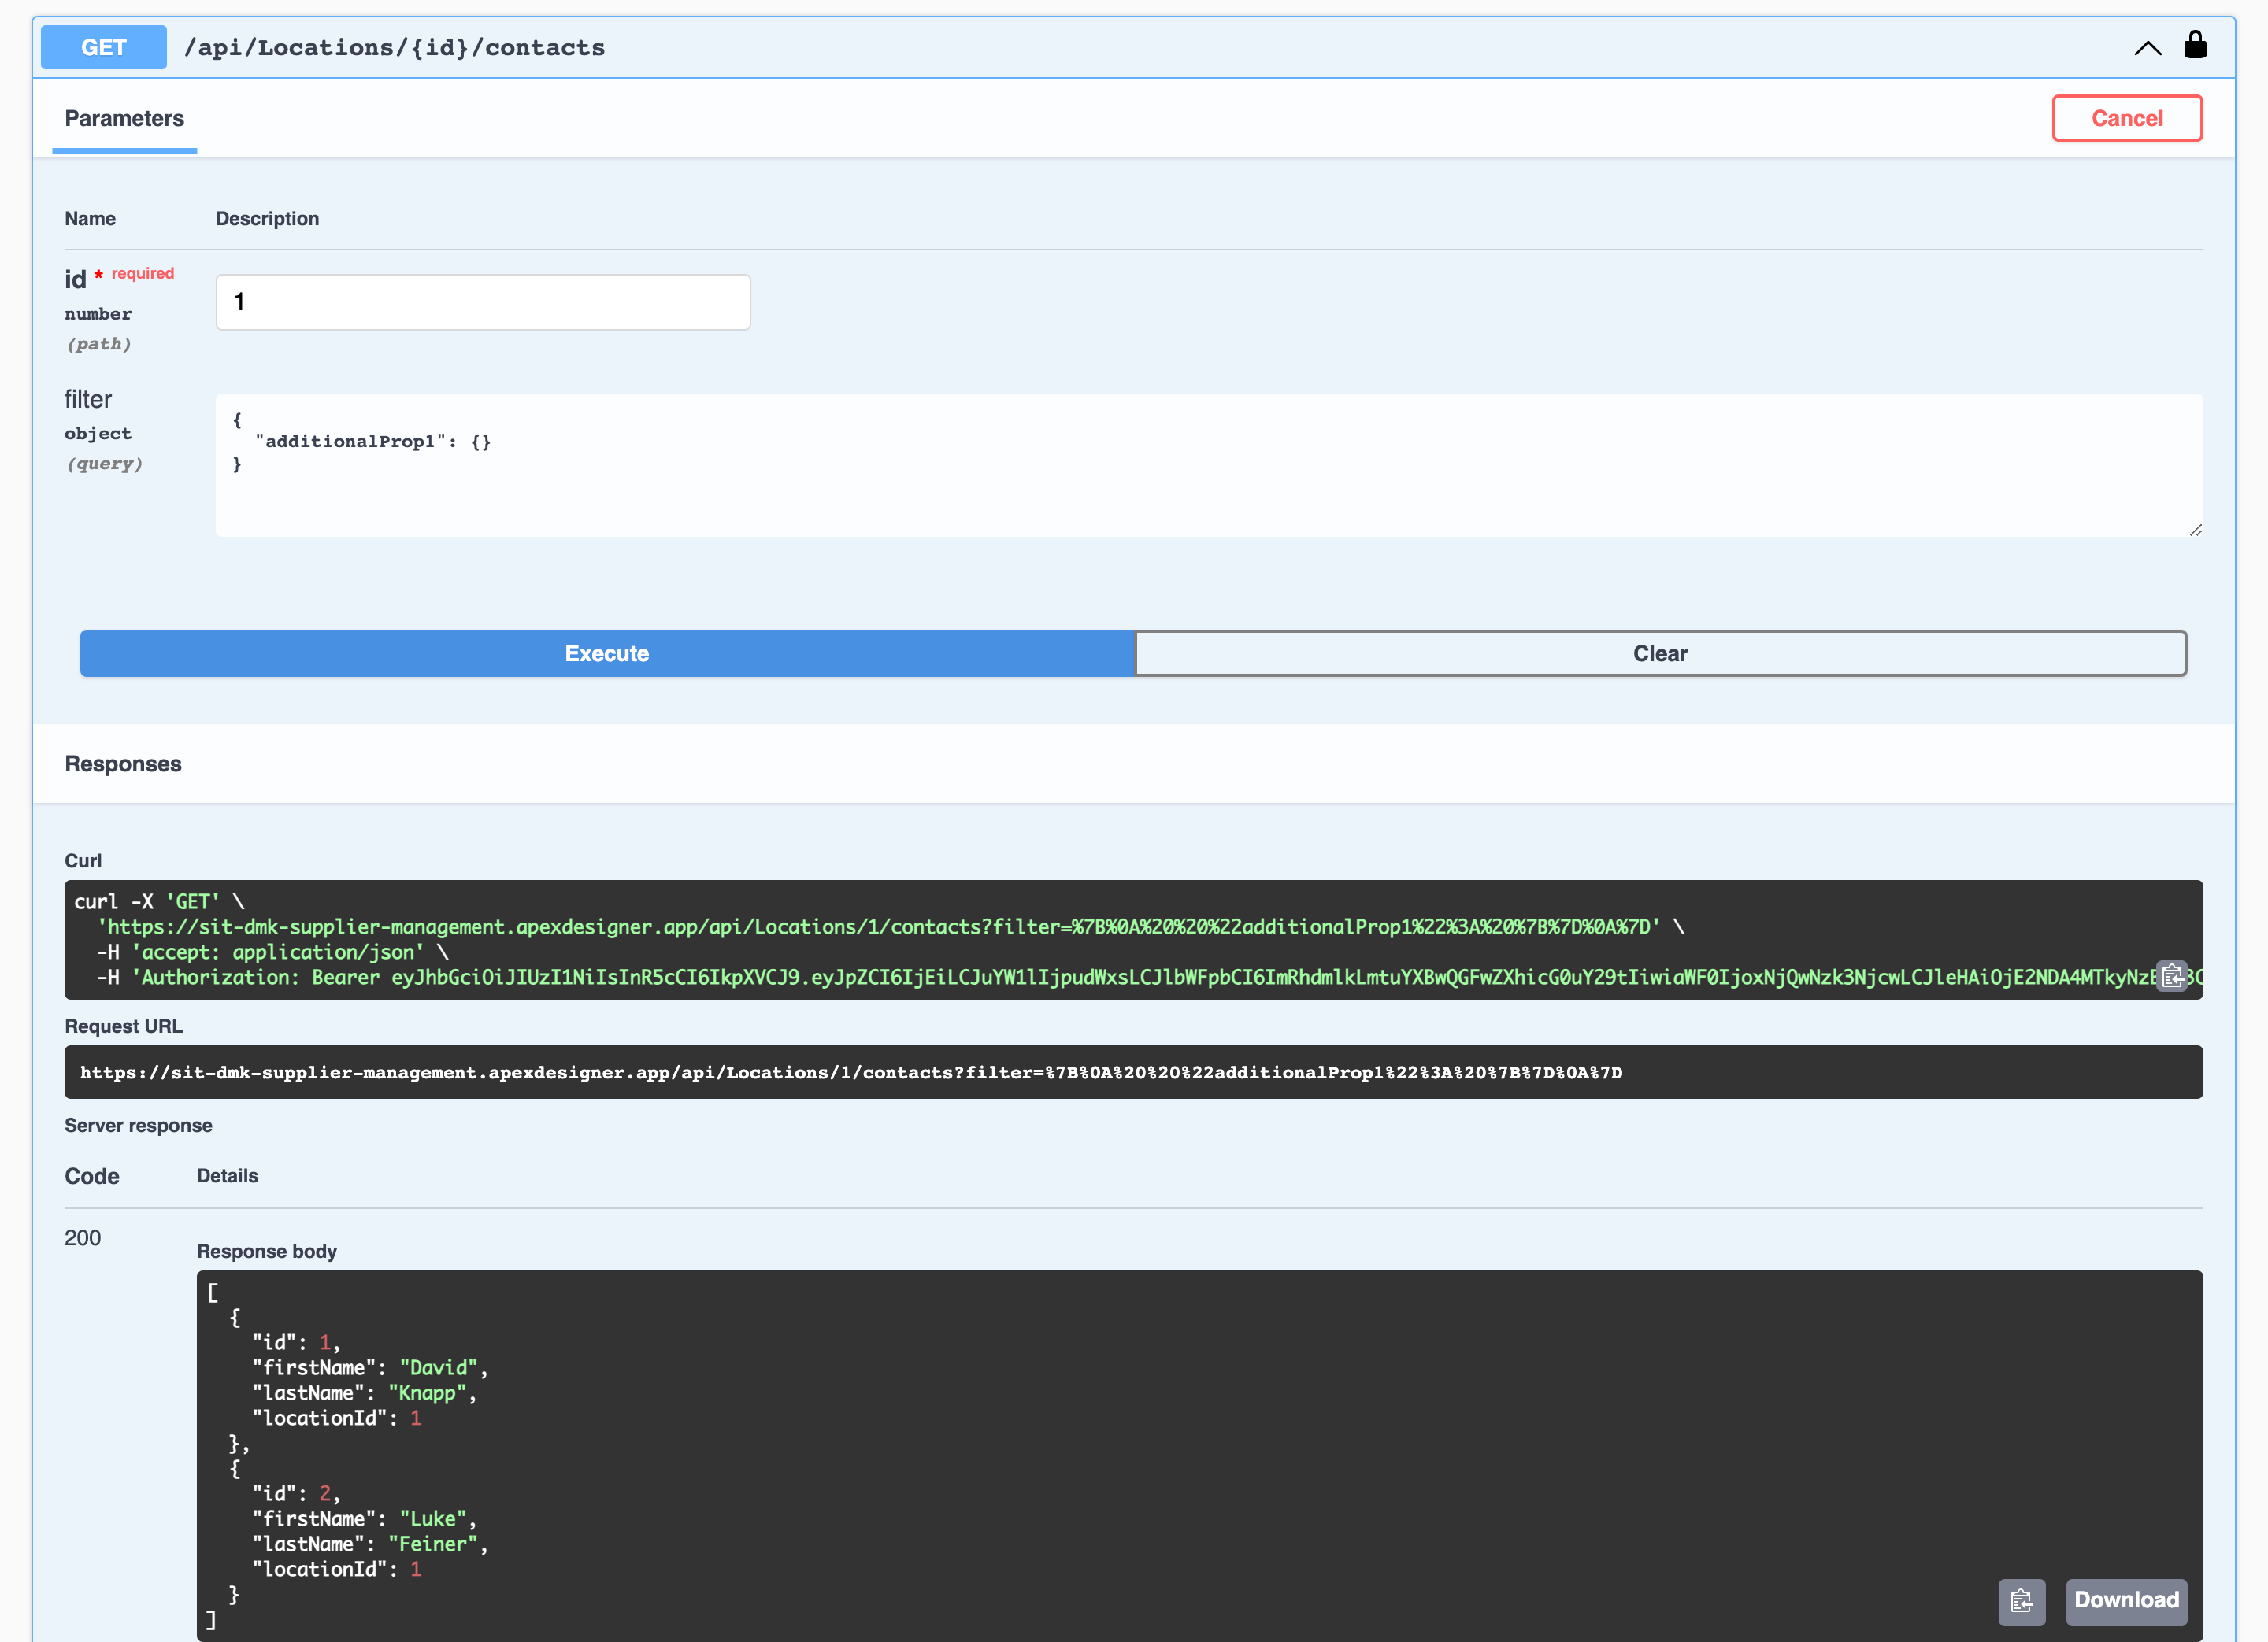Viewport: 2268px width, 1642px height.
Task: Click the Execute button
Action: tap(607, 653)
